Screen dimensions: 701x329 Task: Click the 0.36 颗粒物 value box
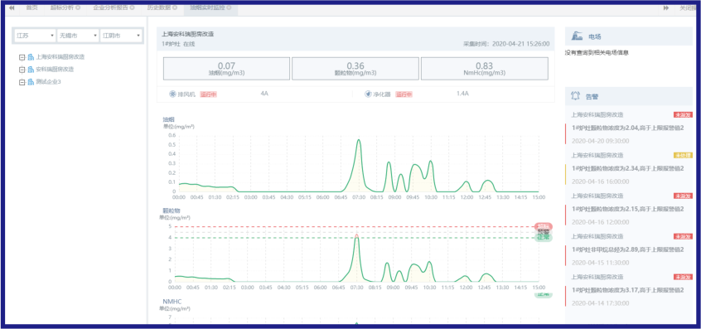(x=355, y=69)
